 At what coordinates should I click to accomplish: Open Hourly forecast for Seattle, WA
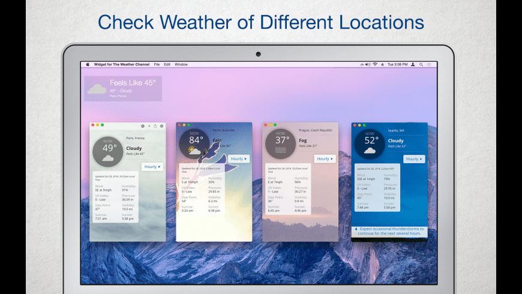click(x=414, y=159)
